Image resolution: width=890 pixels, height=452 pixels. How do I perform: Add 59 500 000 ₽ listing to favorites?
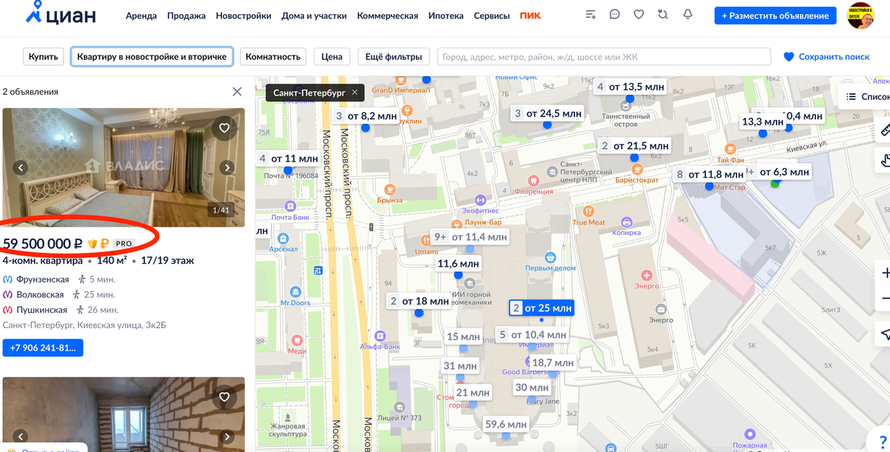point(224,128)
